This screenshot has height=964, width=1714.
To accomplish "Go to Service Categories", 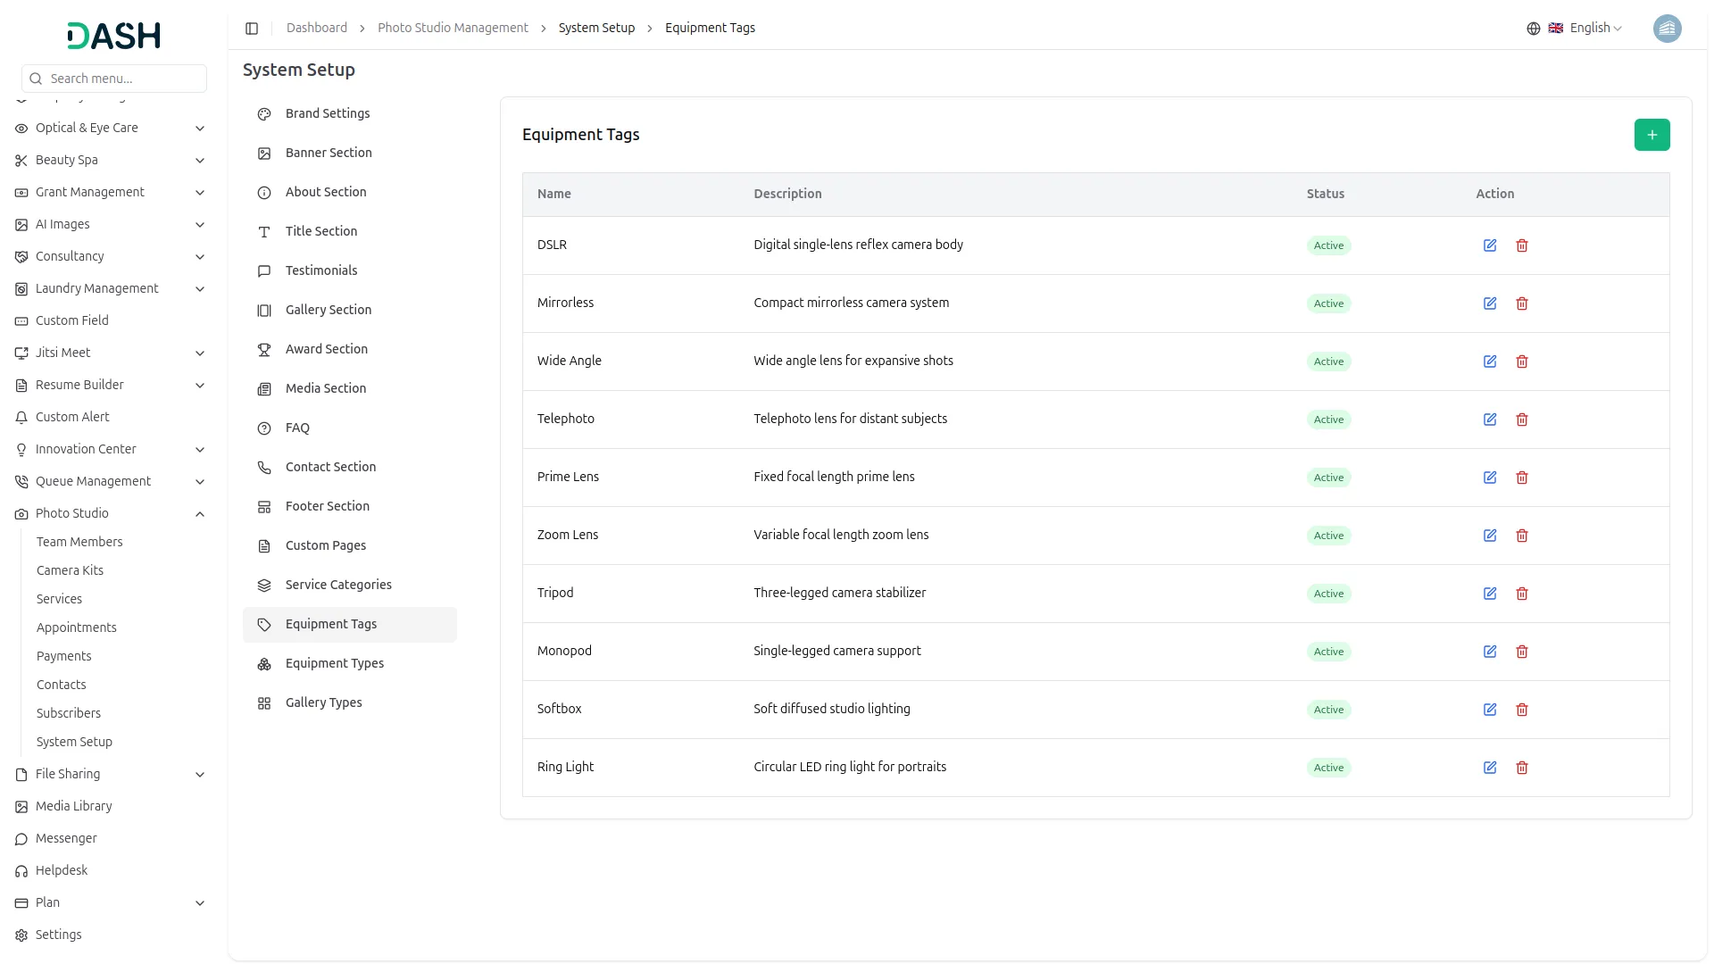I will pos(350,585).
